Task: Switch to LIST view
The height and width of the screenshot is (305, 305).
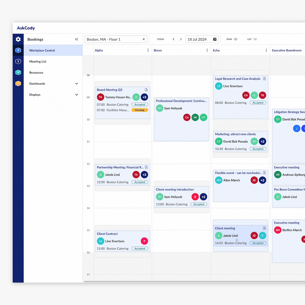Action: pyautogui.click(x=252, y=39)
